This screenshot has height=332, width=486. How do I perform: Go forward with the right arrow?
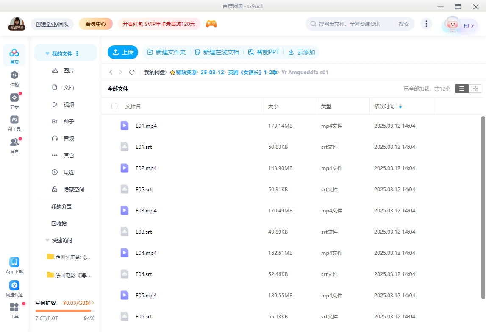(x=121, y=73)
